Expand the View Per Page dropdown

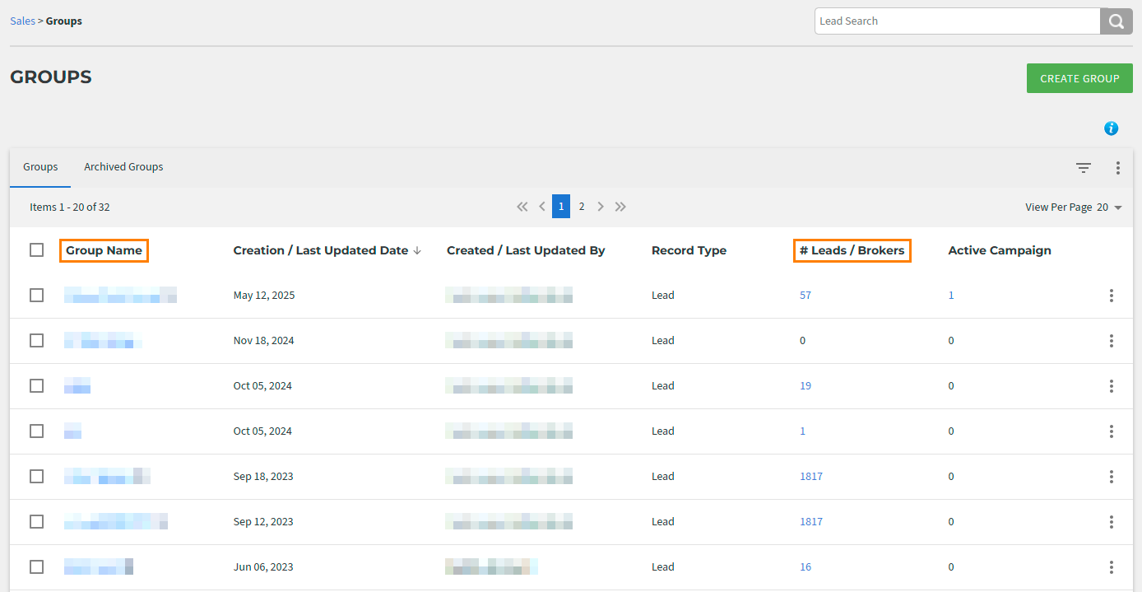pyautogui.click(x=1110, y=207)
